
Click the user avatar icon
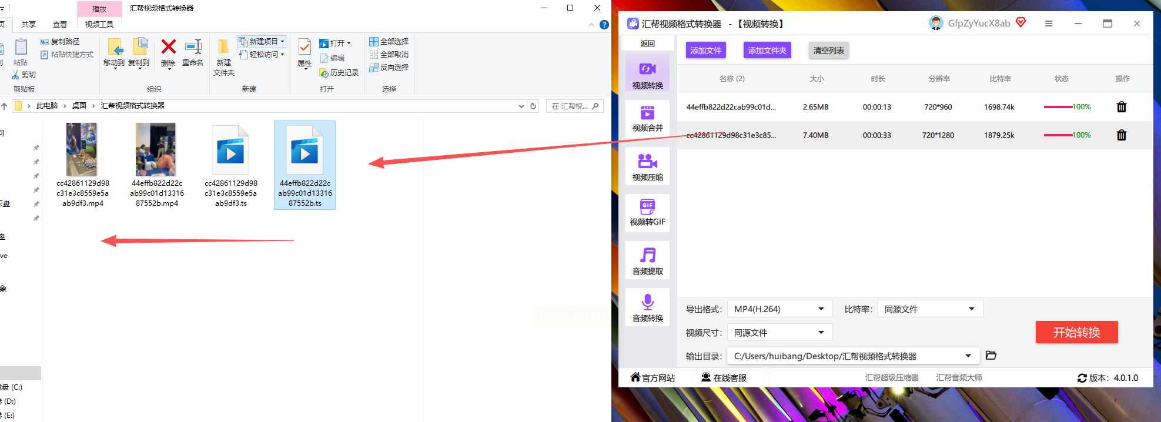[x=935, y=23]
